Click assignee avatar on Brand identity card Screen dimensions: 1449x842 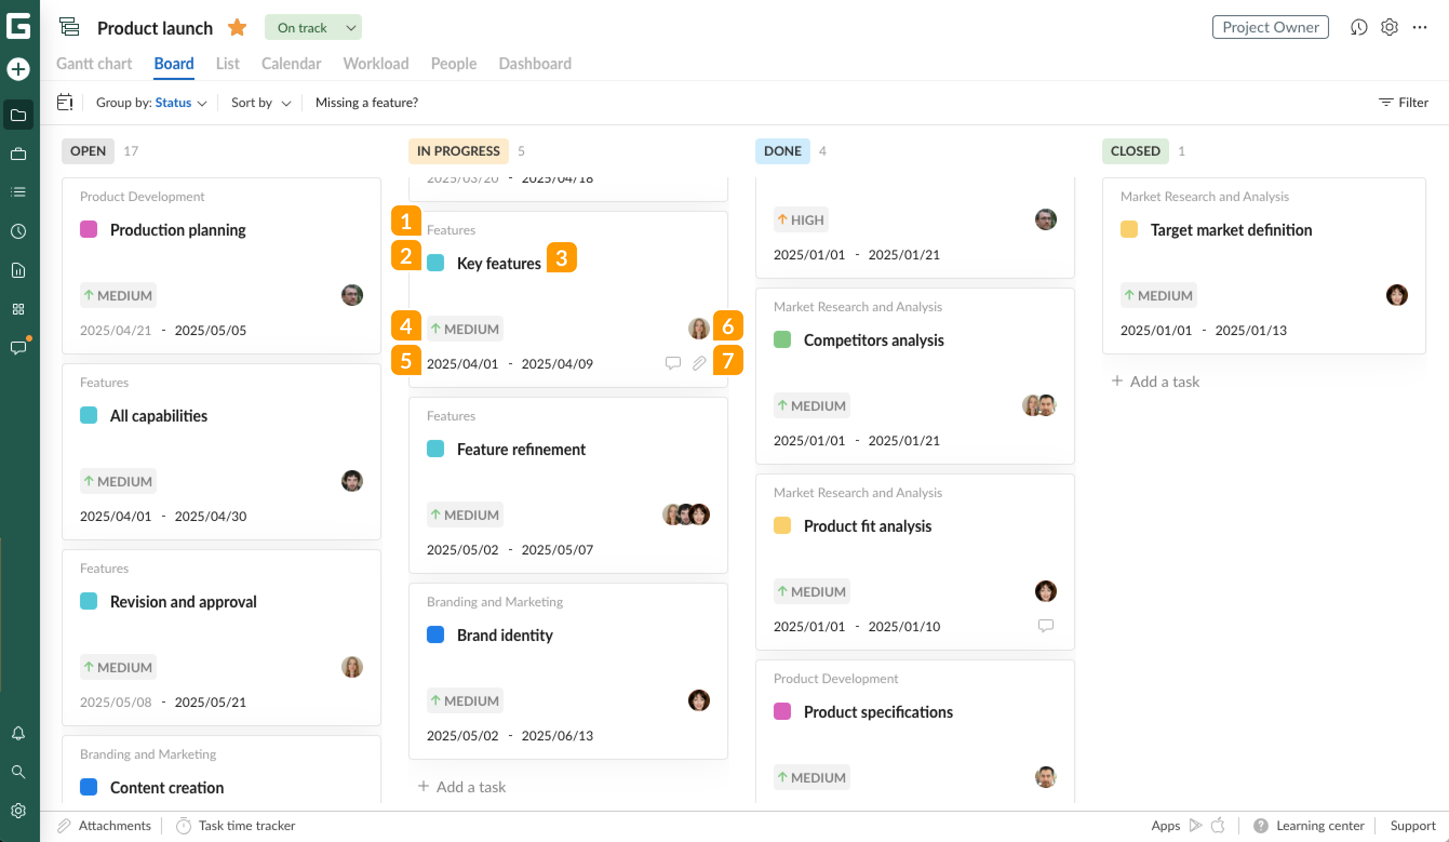(x=699, y=700)
